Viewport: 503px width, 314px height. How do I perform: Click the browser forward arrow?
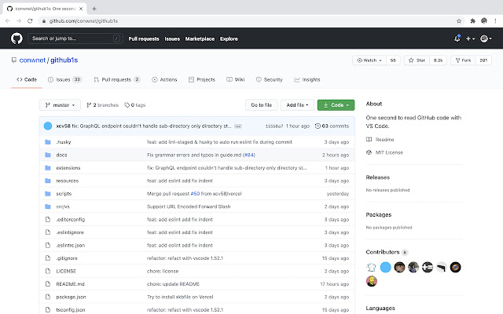click(19, 21)
